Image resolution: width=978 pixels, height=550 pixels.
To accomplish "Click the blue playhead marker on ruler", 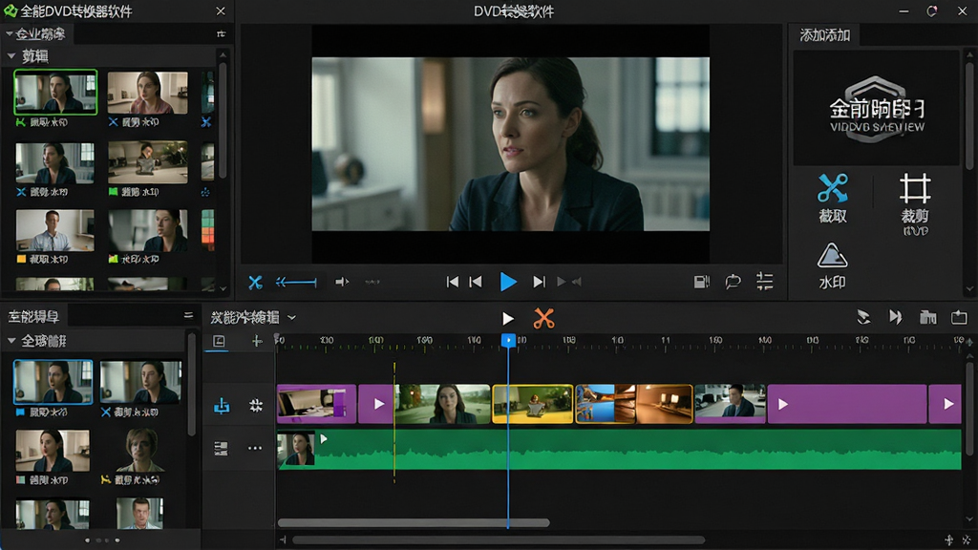I will (508, 340).
